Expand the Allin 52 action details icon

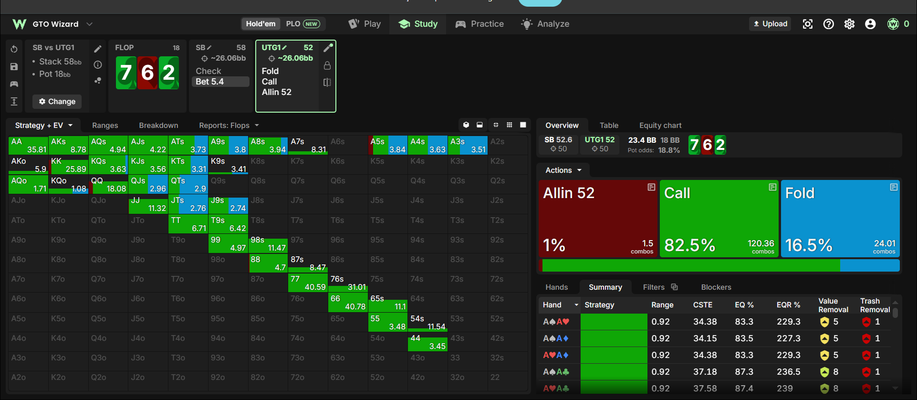(x=651, y=187)
